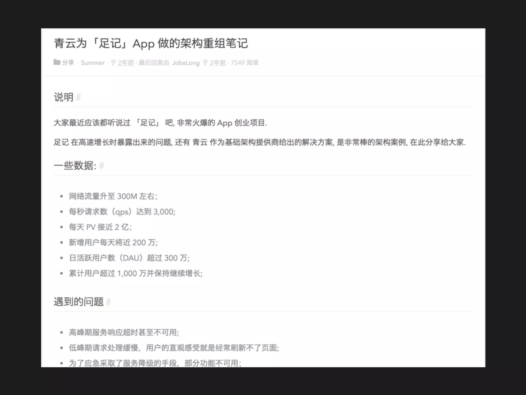This screenshot has height=395, width=526.
Task: Click the bullet 高峰期服务响应超时甚至不可用
Action: [x=124, y=333]
